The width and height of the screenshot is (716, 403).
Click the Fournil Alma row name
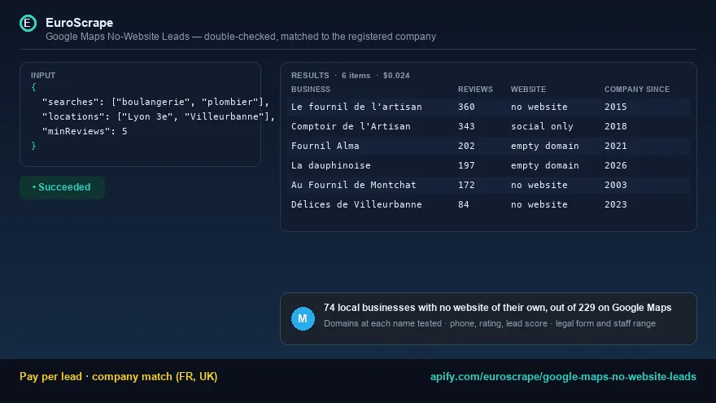(325, 147)
